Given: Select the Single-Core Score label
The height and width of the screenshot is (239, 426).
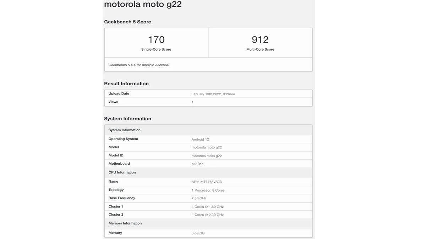Looking at the screenshot, I should (x=156, y=49).
